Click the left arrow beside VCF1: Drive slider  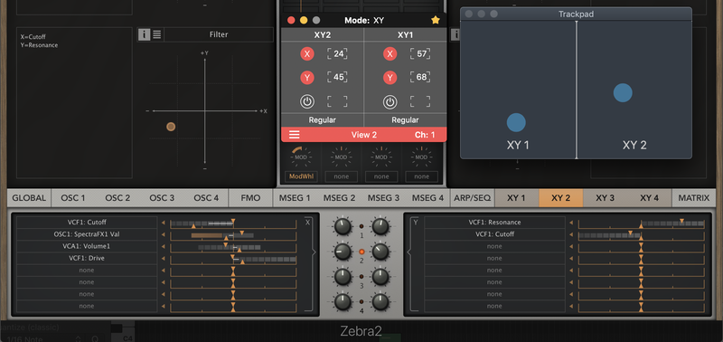click(164, 259)
